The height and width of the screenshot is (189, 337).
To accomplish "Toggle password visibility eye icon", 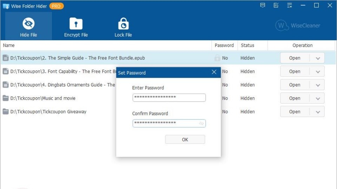I will 201,124.
